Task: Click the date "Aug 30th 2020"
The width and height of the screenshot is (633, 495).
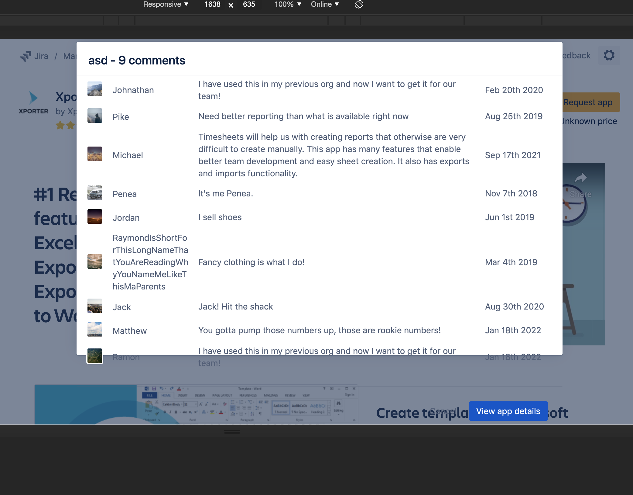Action: click(514, 306)
